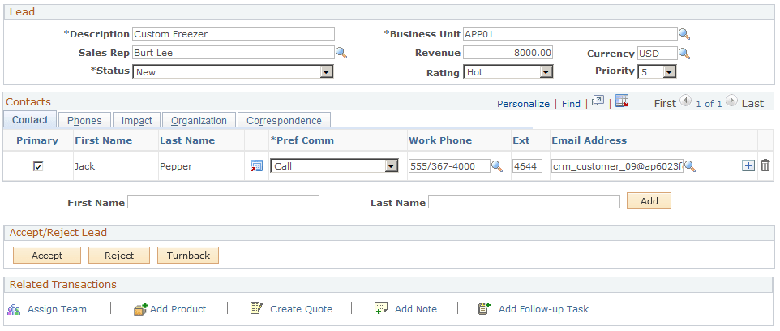
Task: Click the 1 of 1 row counter
Action: (709, 104)
